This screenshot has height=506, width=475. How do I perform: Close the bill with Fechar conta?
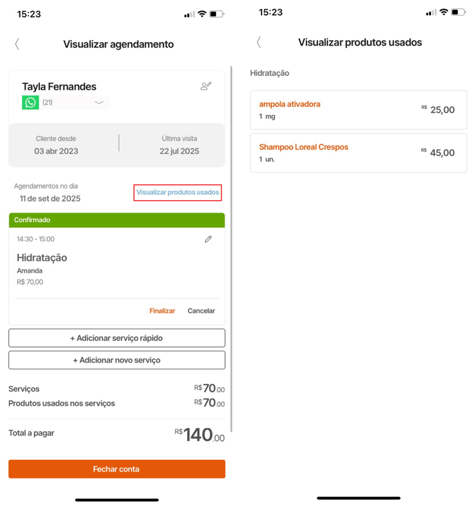(x=117, y=469)
